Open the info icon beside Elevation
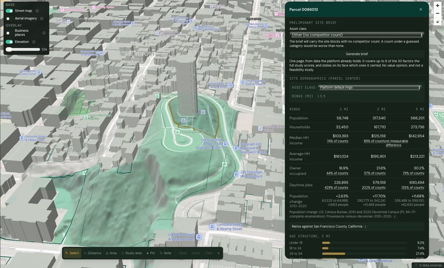 click(x=34, y=42)
